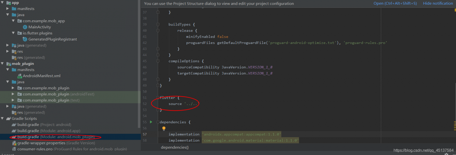
Task: Expand the app res folder
Action: (8, 51)
